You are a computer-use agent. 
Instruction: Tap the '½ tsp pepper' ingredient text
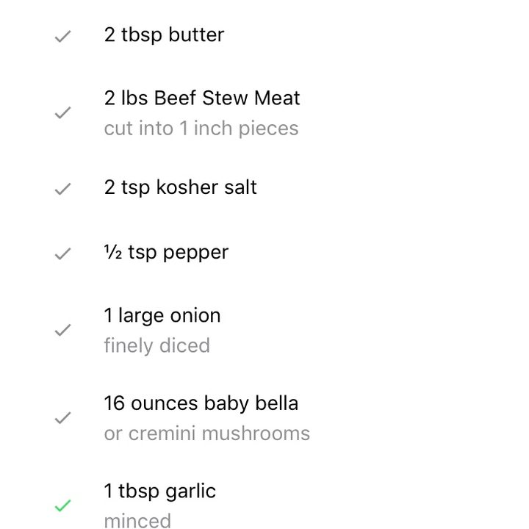[166, 253]
